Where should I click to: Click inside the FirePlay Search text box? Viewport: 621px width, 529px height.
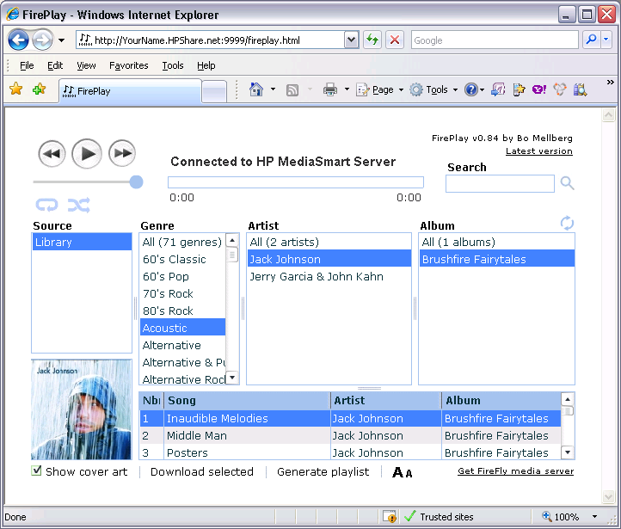pyautogui.click(x=500, y=184)
